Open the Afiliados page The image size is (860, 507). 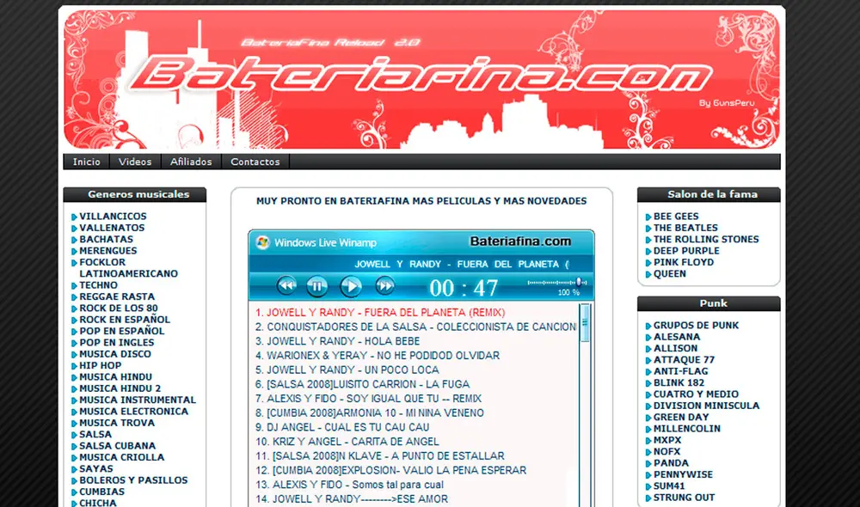click(x=191, y=162)
